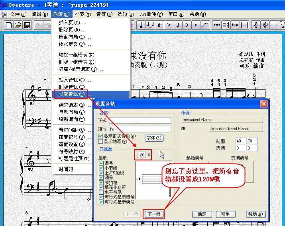The image size is (285, 226).
Task: Open the Acoustic Grand Piano GM dropdown
Action: pos(236,129)
